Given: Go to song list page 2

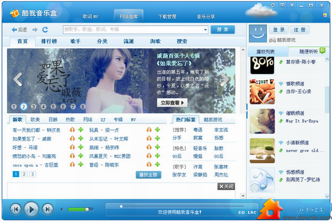Looking at the screenshot, I should coord(24,174).
